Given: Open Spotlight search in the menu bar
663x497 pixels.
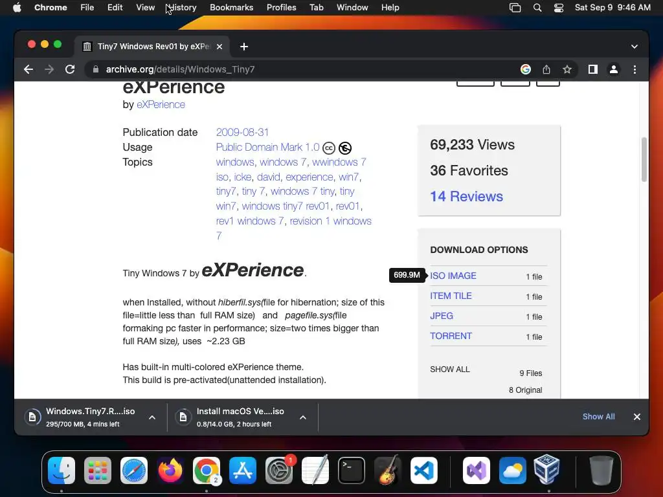Looking at the screenshot, I should [537, 8].
